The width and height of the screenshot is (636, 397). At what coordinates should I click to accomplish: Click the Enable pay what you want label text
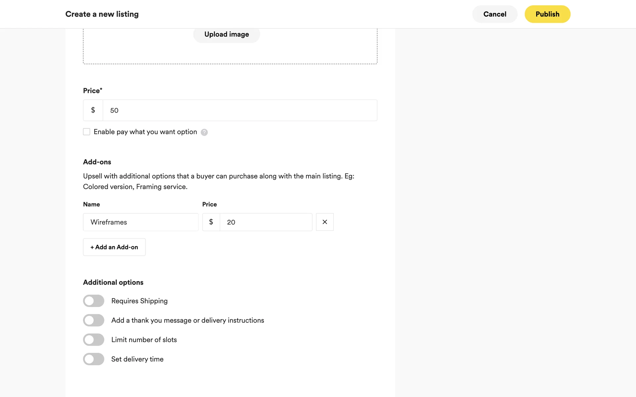coord(145,132)
